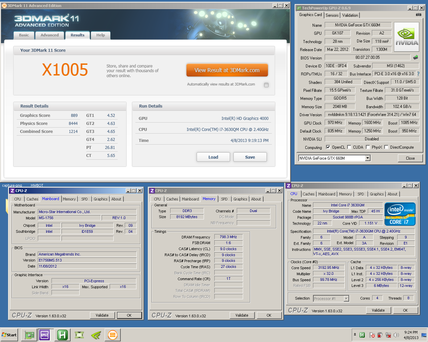
Task: Open SPD tab in the Mainboard CPU-Z window
Action: (x=85, y=199)
